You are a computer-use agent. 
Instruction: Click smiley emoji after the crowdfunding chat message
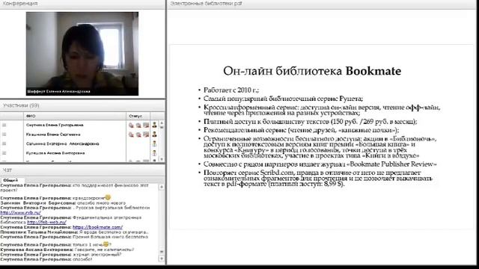[108, 197]
